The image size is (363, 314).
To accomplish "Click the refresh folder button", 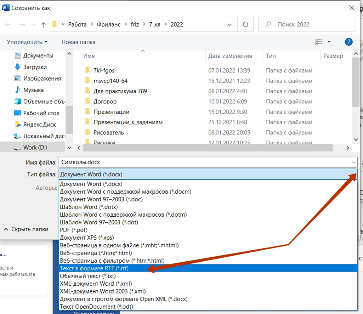I will pyautogui.click(x=245, y=24).
